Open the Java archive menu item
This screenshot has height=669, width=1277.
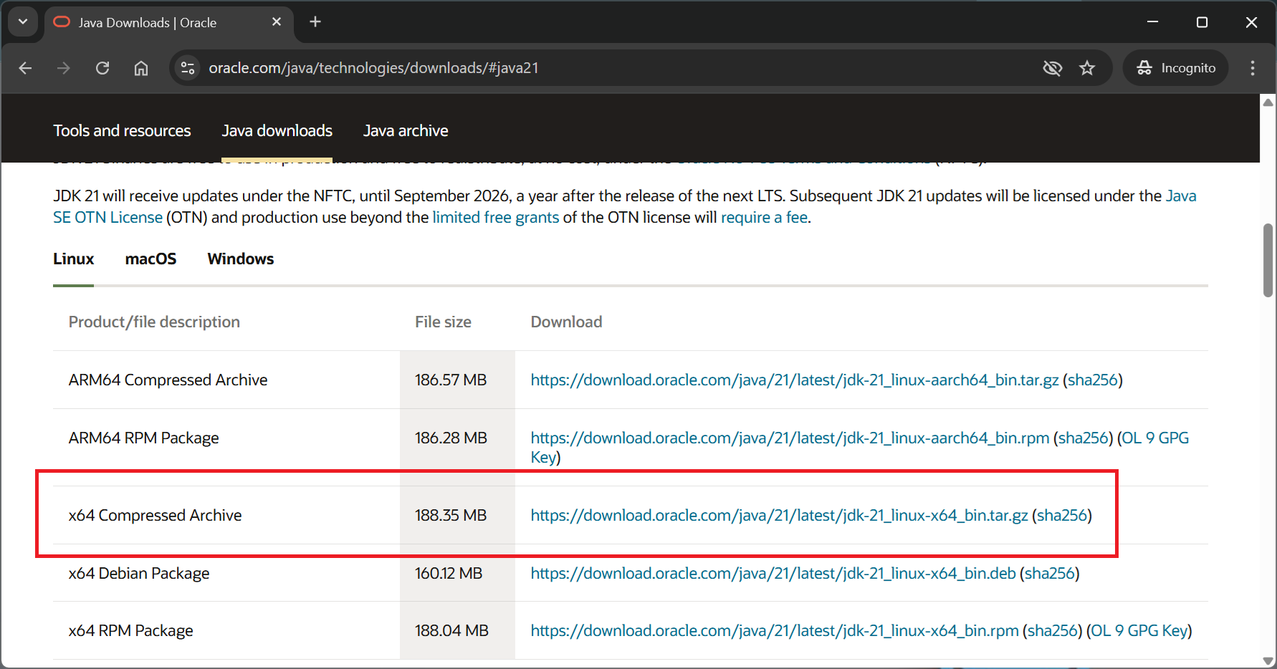pyautogui.click(x=406, y=131)
